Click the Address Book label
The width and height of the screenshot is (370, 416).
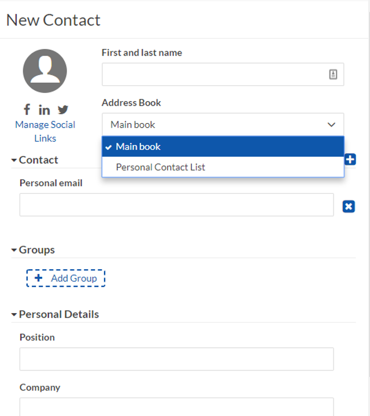click(131, 103)
